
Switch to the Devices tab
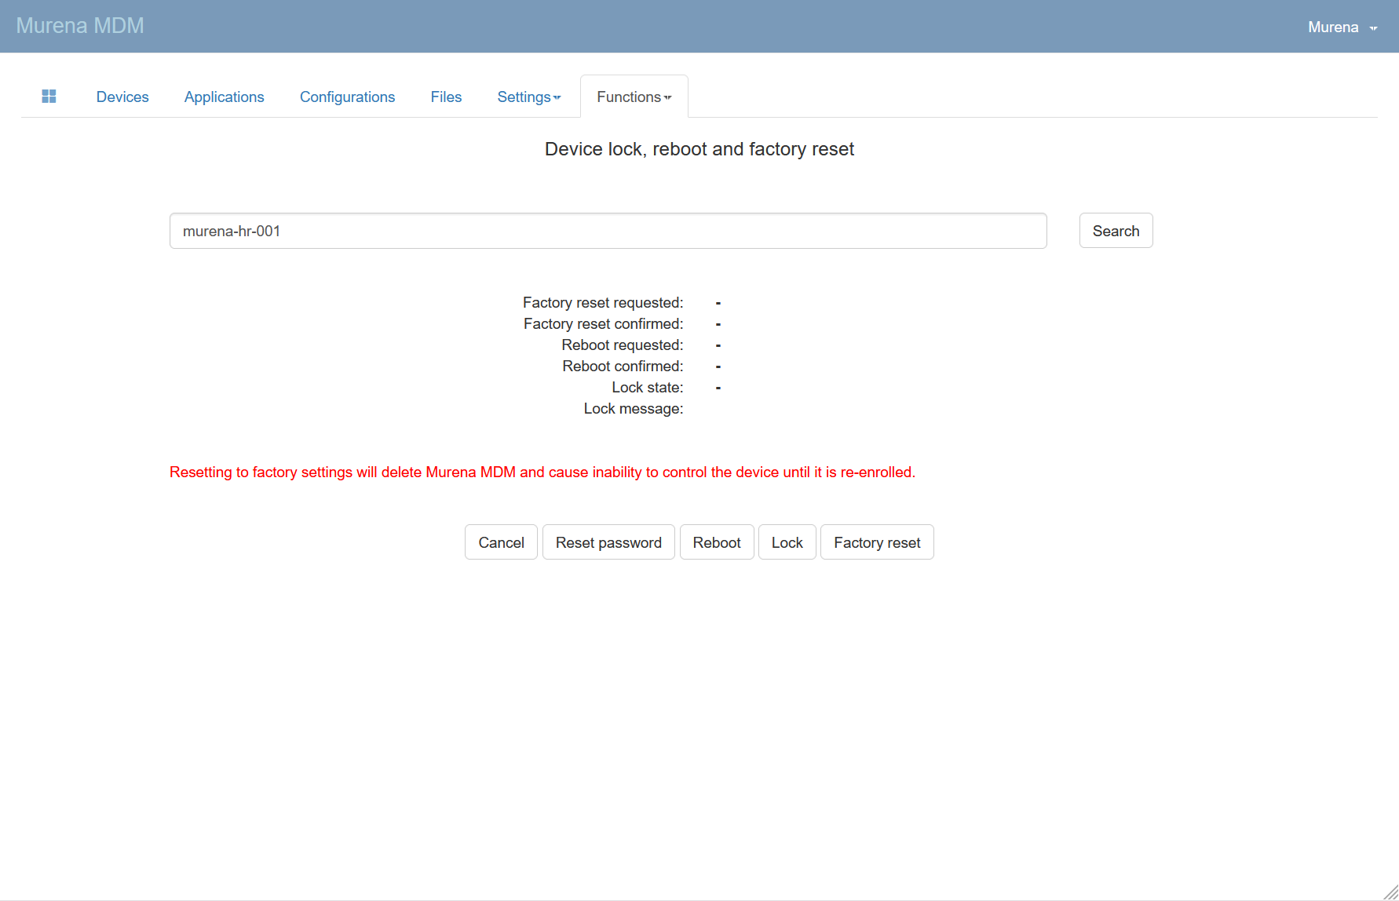(x=122, y=97)
